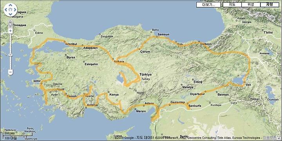Pan the map west with left arrow
The width and height of the screenshot is (282, 141).
[6, 10]
